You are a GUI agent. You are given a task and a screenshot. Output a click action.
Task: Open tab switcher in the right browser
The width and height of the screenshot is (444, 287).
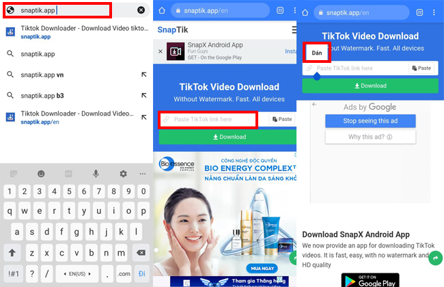coord(419,12)
